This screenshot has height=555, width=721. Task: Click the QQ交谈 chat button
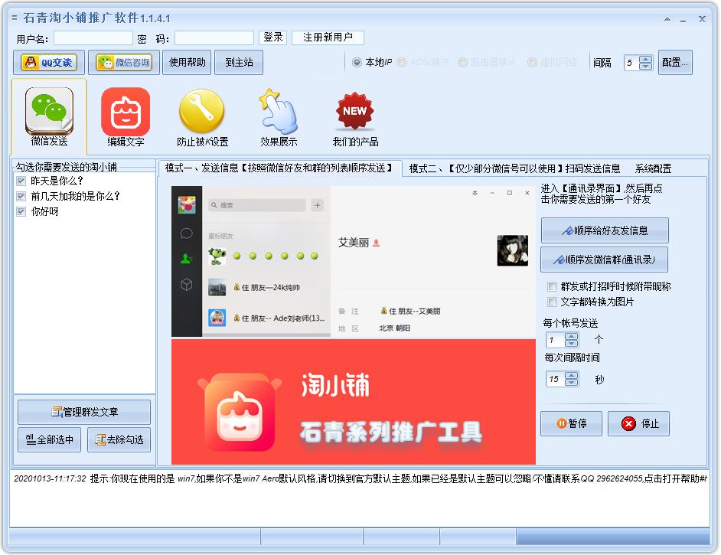pos(49,63)
